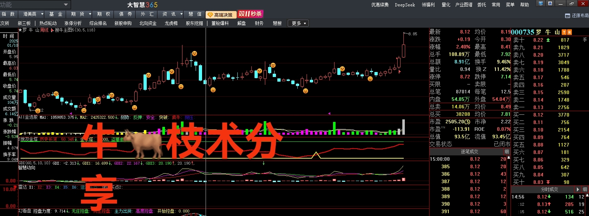
Task: Open 委托 menu
Action: (x=482, y=5)
